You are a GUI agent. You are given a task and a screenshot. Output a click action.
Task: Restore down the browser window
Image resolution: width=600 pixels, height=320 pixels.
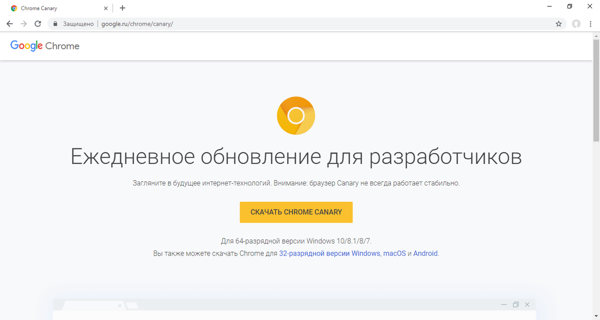tap(569, 6)
